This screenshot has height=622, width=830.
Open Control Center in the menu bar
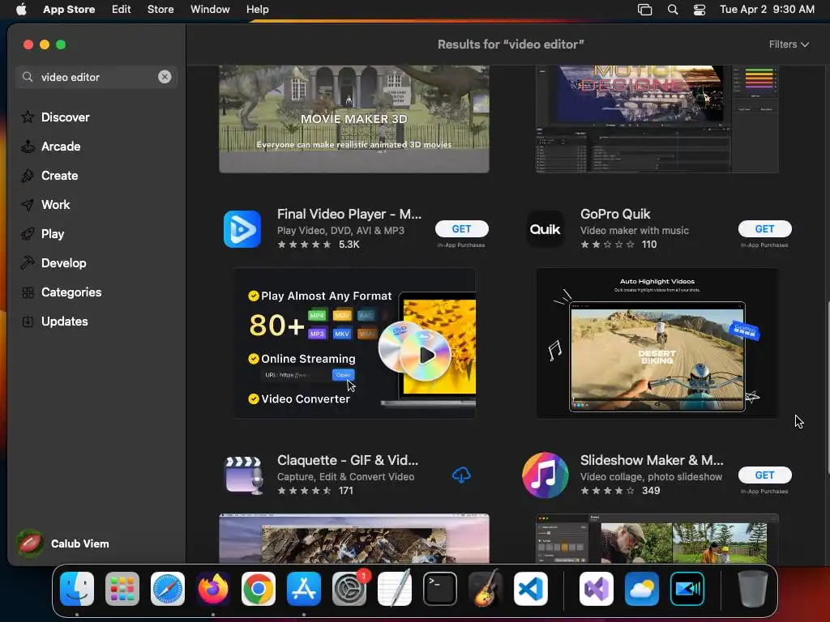(700, 10)
